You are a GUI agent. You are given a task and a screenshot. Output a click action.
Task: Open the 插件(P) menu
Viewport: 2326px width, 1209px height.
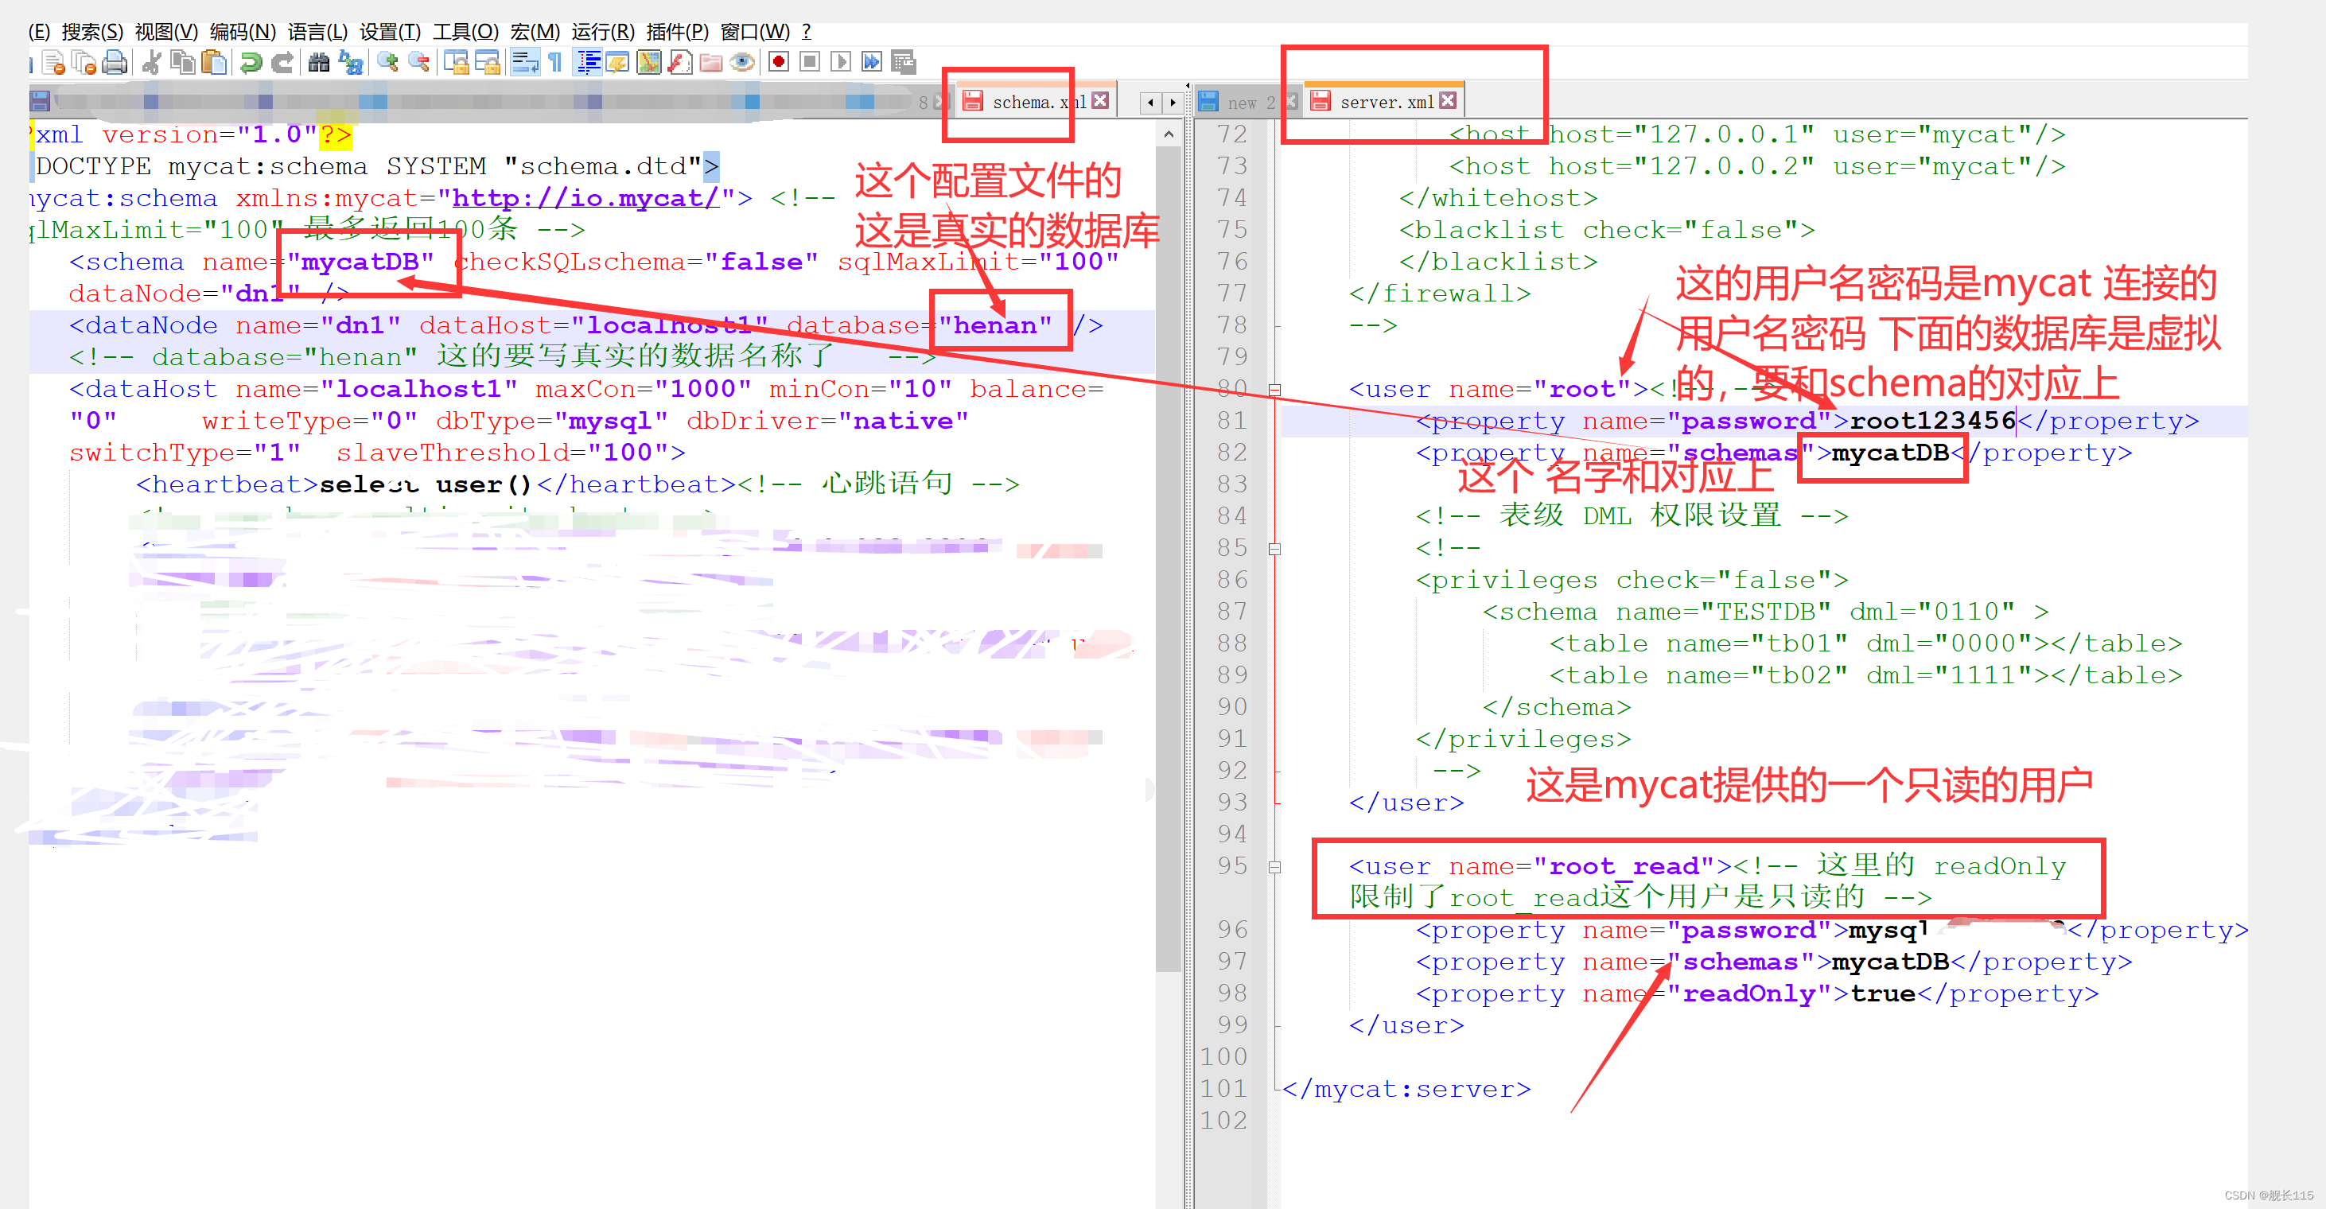(677, 33)
